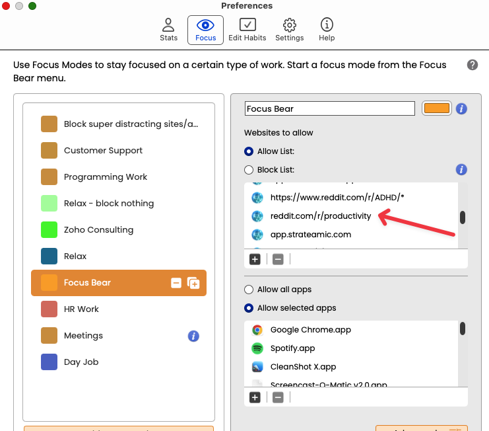This screenshot has height=431, width=489.
Task: Remove selected website with the minus button
Action: (278, 259)
